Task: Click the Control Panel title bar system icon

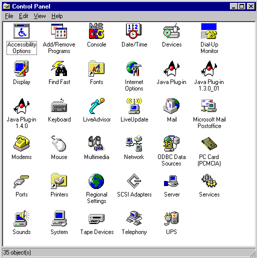Action: pyautogui.click(x=6, y=6)
